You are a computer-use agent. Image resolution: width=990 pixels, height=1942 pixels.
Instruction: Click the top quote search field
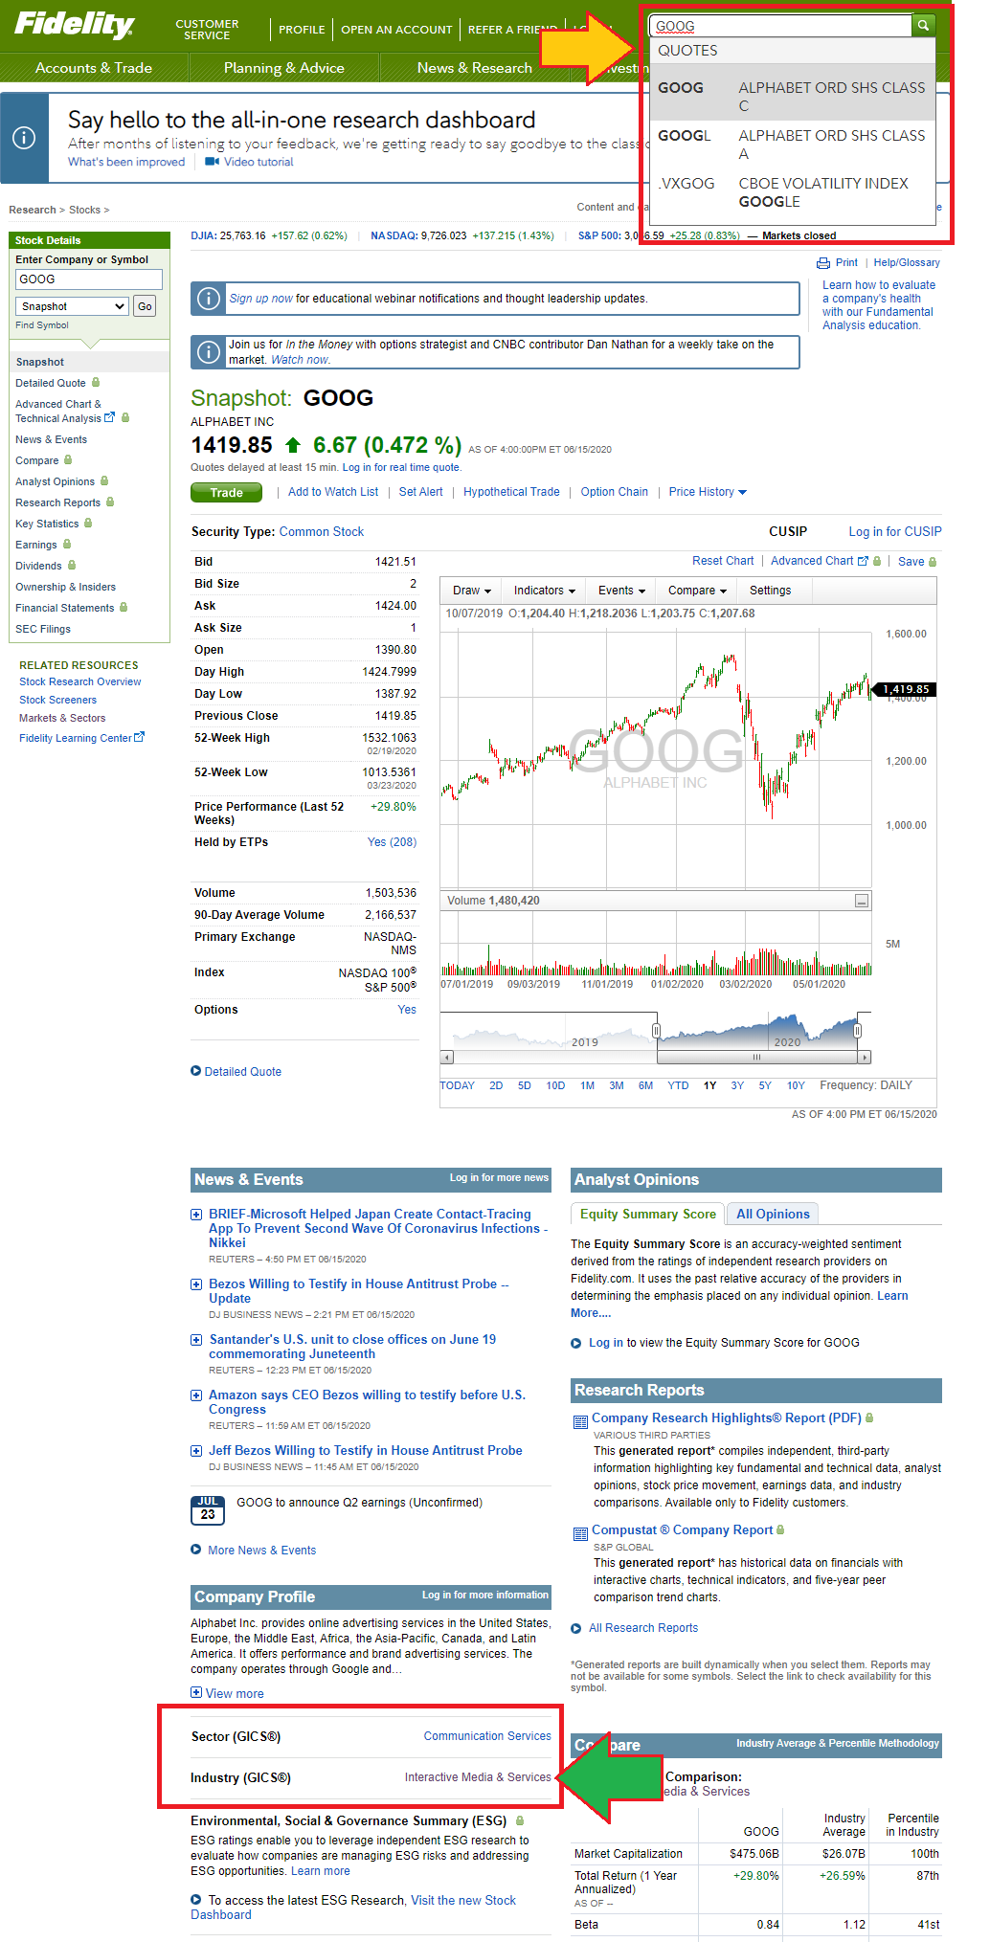tap(780, 26)
